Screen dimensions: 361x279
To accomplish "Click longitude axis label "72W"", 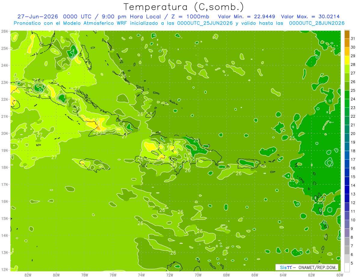I will 170,275.
